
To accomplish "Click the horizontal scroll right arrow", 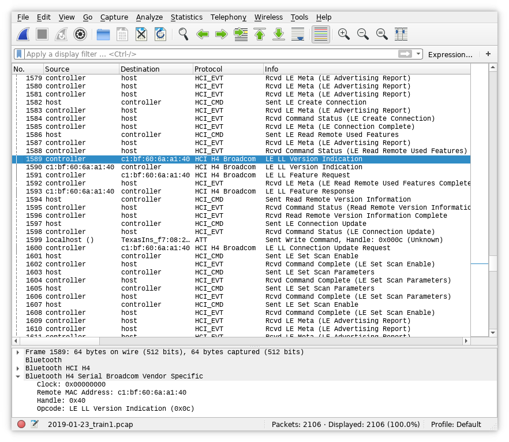I will point(466,341).
